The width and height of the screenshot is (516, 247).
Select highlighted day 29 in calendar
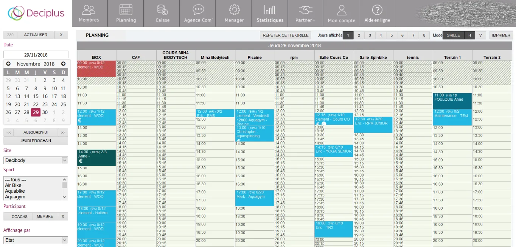(36, 112)
